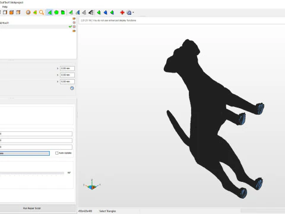Click the red remove icon on the first tree row
The image size is (285, 214).
(74, 23)
